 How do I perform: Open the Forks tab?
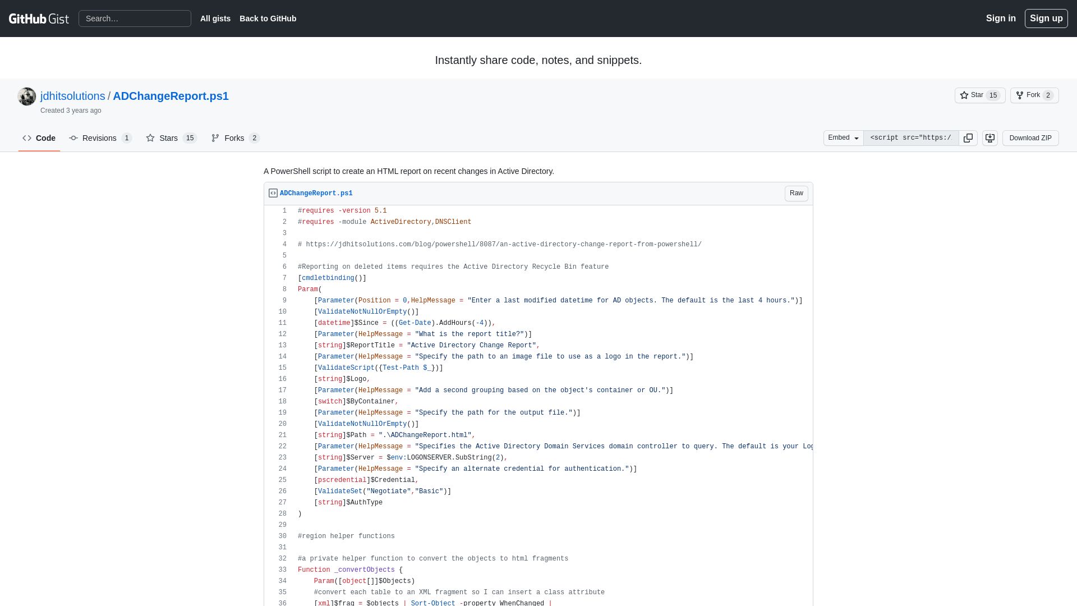click(236, 138)
